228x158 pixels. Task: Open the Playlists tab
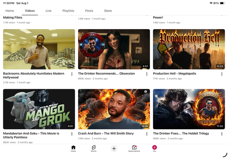68,11
